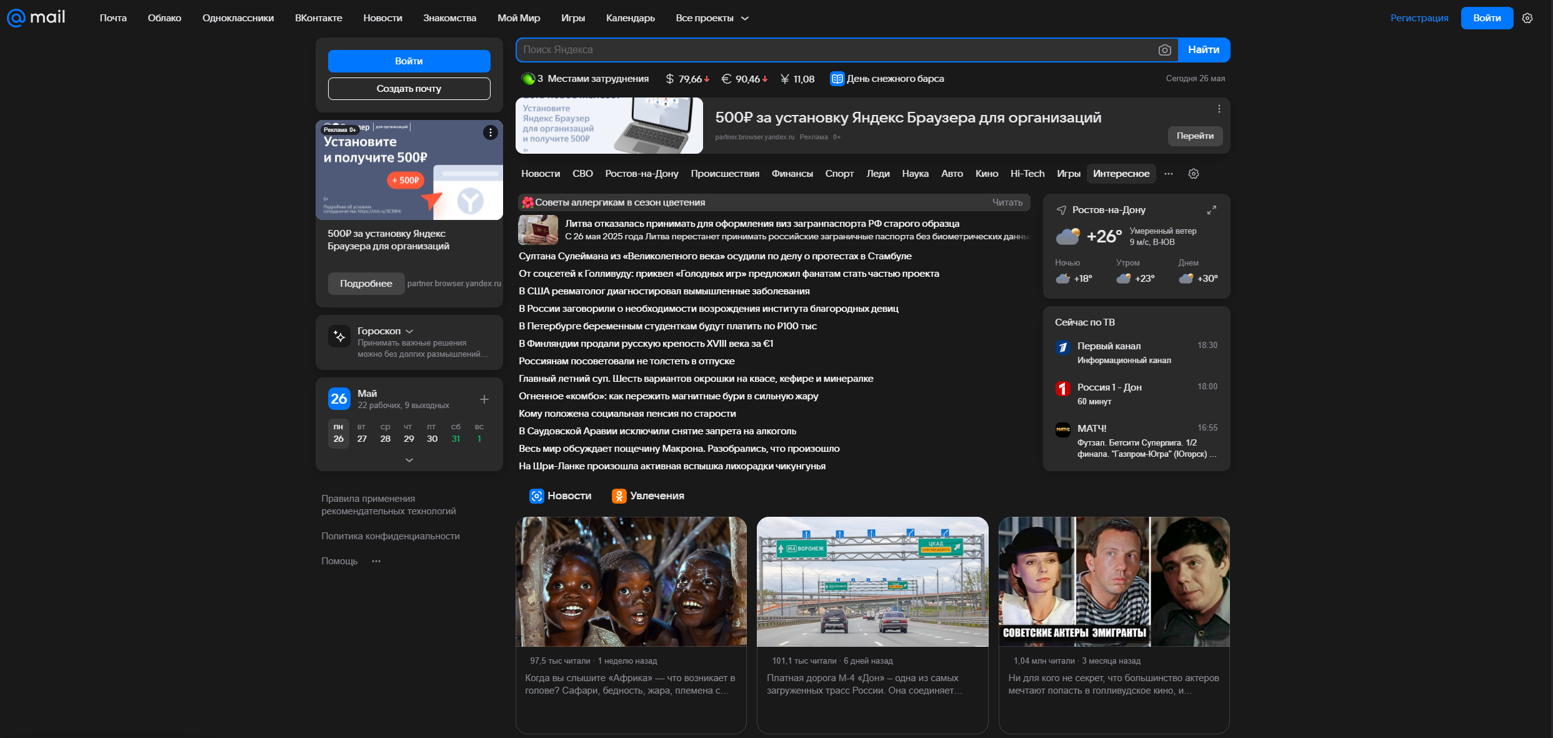The height and width of the screenshot is (738, 1553).
Task: Click Перейти button on banner
Action: (1195, 136)
